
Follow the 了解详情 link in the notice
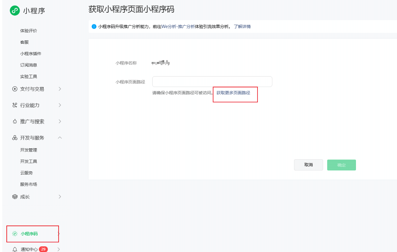(x=242, y=27)
